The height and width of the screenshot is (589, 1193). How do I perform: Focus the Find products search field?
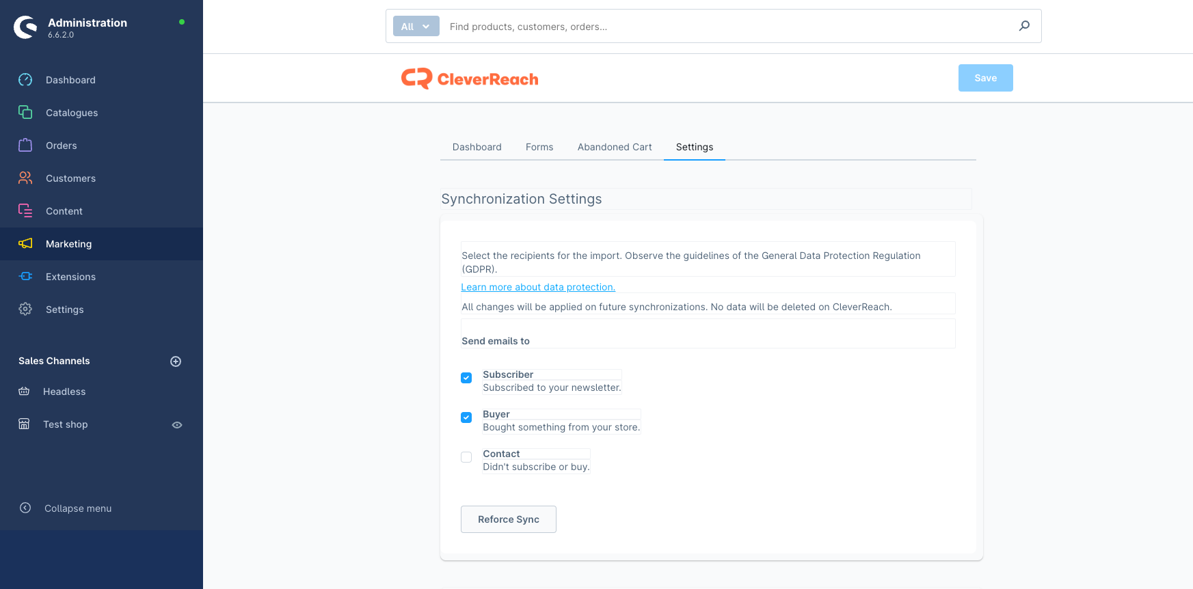[x=725, y=27]
